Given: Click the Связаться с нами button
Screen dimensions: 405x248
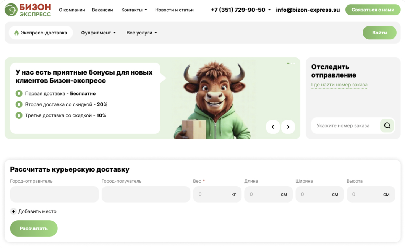Looking at the screenshot, I should pos(373,10).
